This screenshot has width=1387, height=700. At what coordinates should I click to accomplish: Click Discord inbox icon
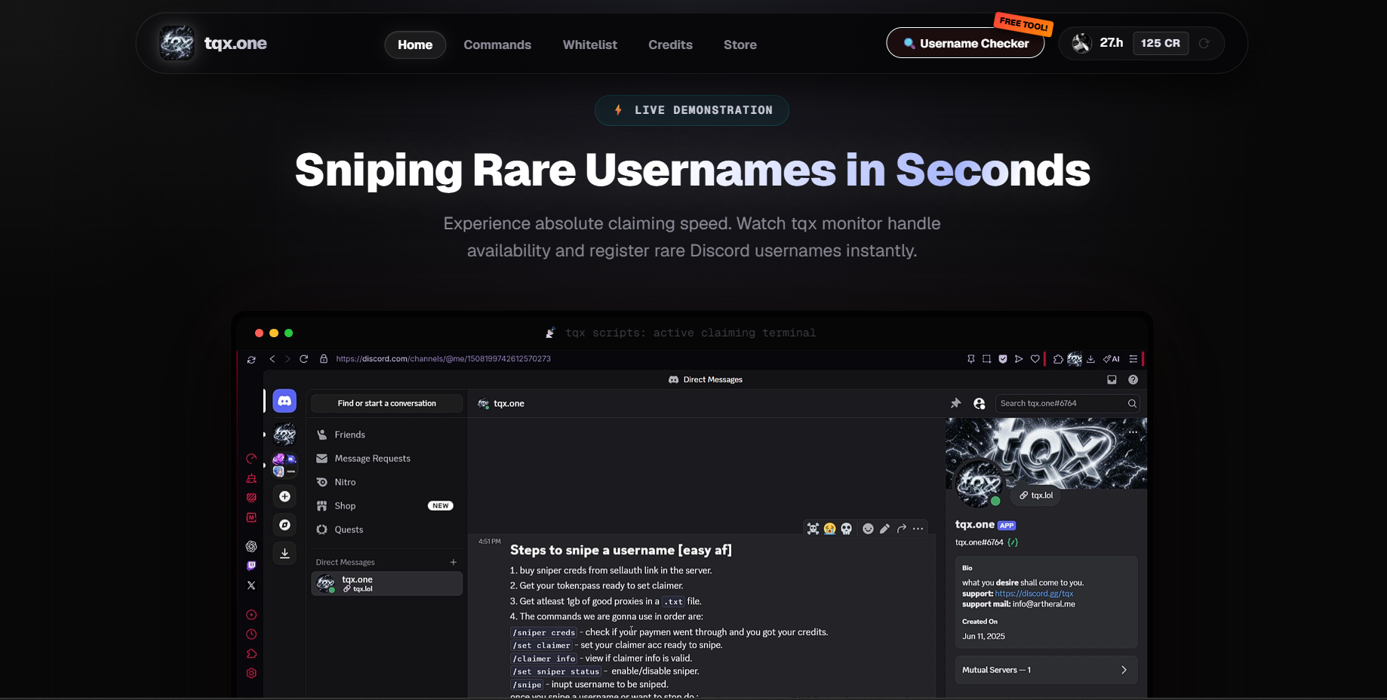click(x=1112, y=379)
